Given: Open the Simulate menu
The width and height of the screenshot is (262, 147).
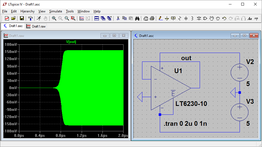Looking at the screenshot, I should click(56, 11).
